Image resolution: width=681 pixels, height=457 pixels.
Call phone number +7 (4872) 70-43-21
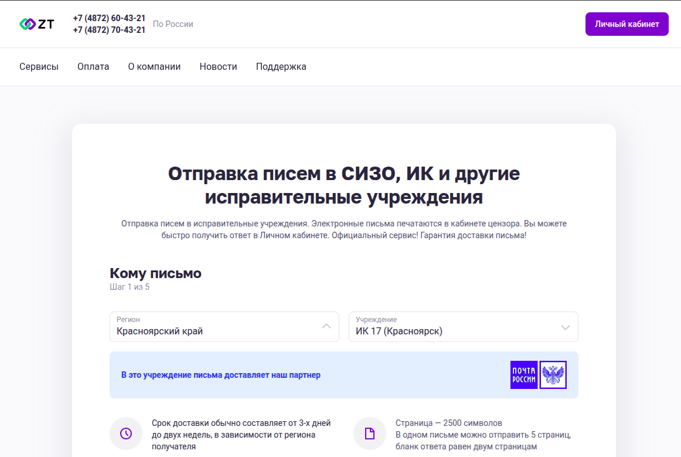click(x=109, y=30)
